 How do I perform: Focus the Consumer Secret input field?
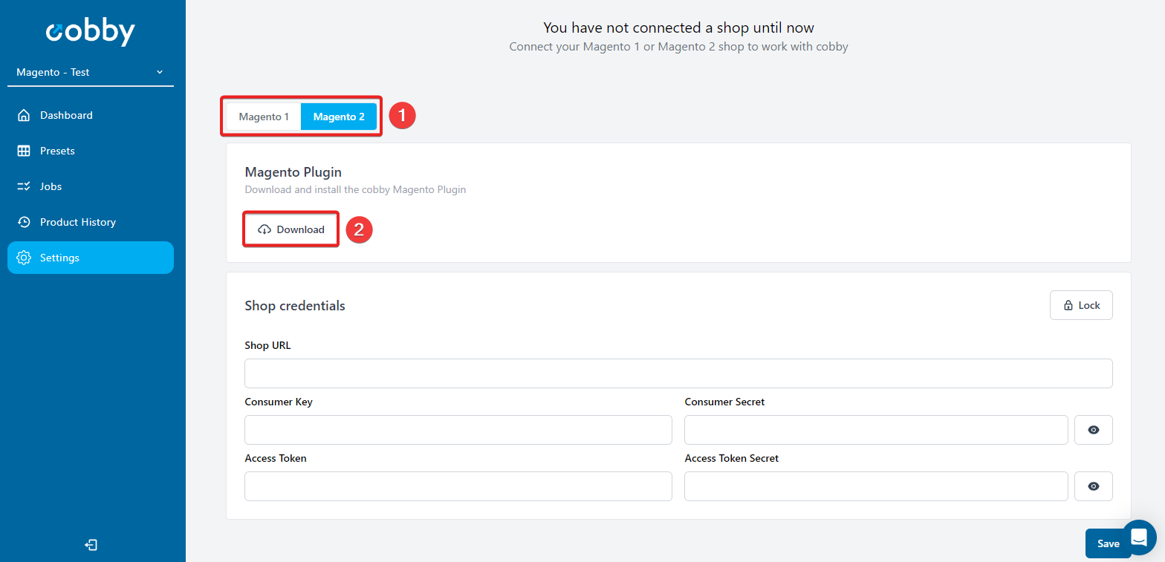click(x=876, y=430)
